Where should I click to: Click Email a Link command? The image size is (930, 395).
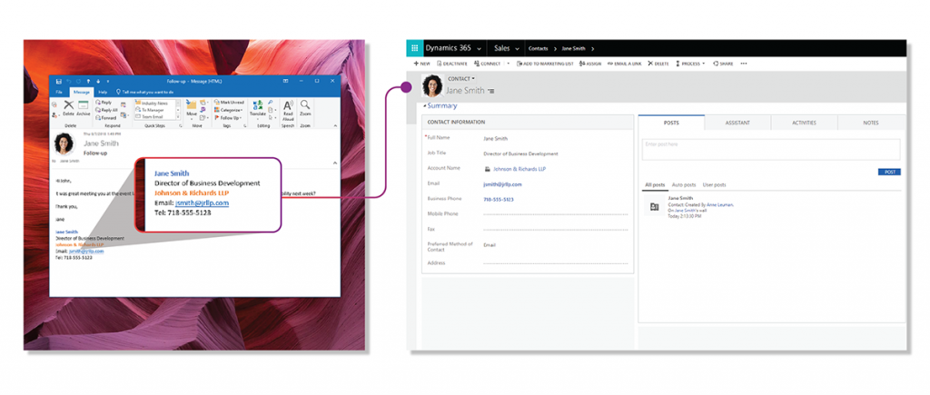click(624, 64)
